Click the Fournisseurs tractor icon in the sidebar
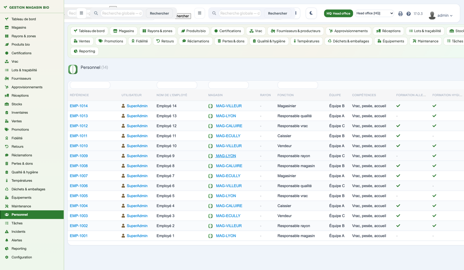This screenshot has width=464, height=270. (6, 78)
